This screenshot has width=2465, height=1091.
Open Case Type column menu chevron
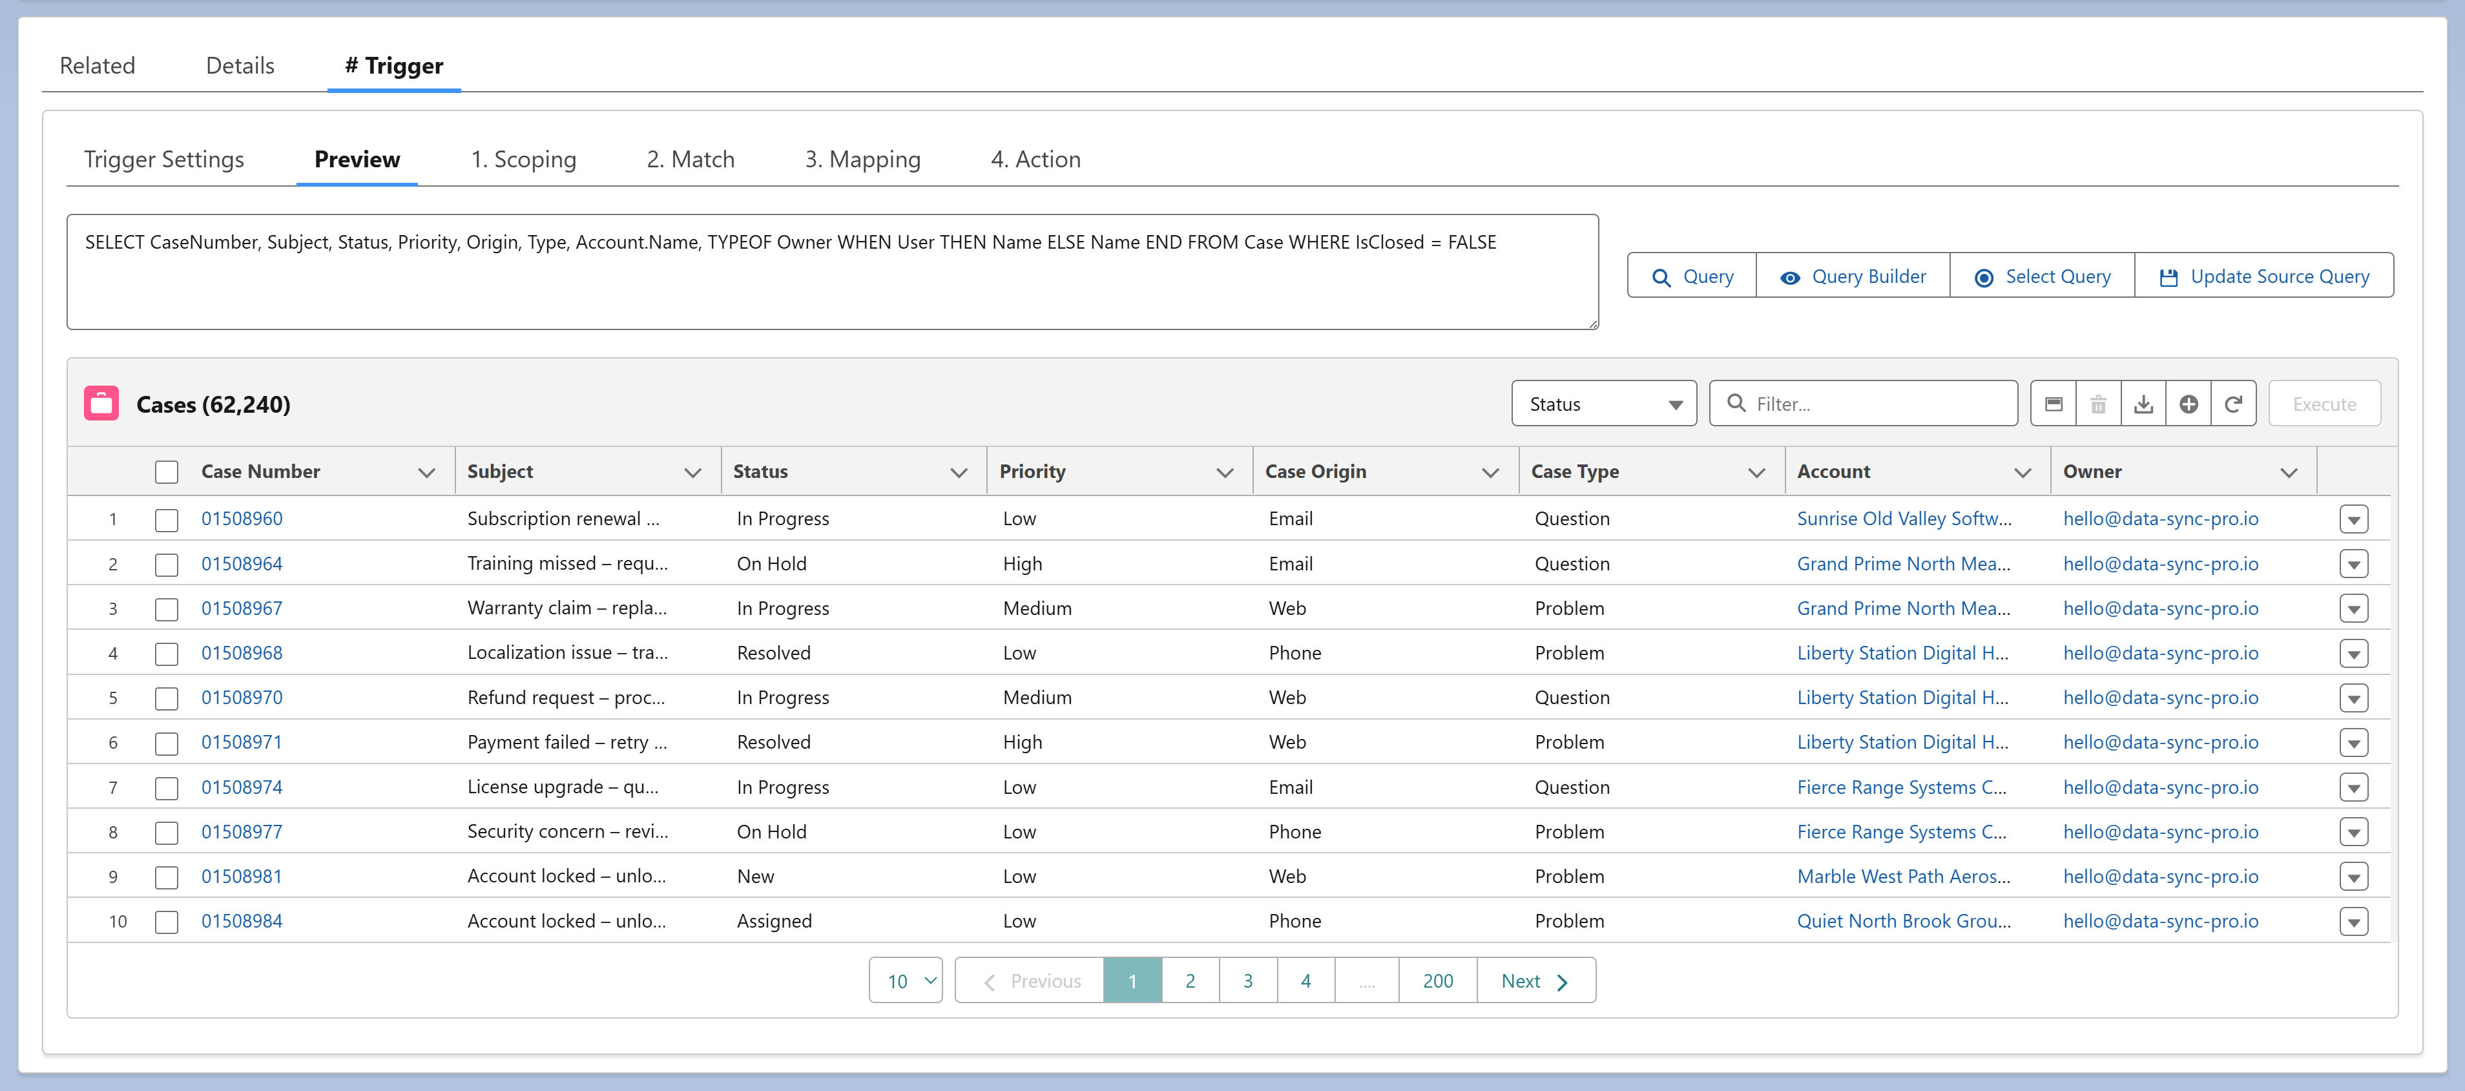click(1756, 472)
